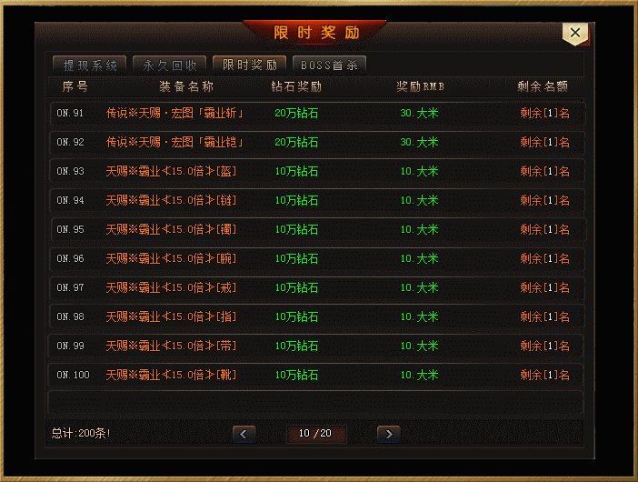Image resolution: width=638 pixels, height=482 pixels.
Task: Switch to the 提现系统 tab
Action: [89, 65]
